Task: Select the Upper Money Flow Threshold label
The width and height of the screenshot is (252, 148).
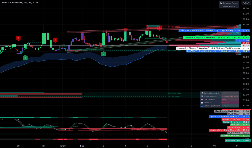Action: 225,117
